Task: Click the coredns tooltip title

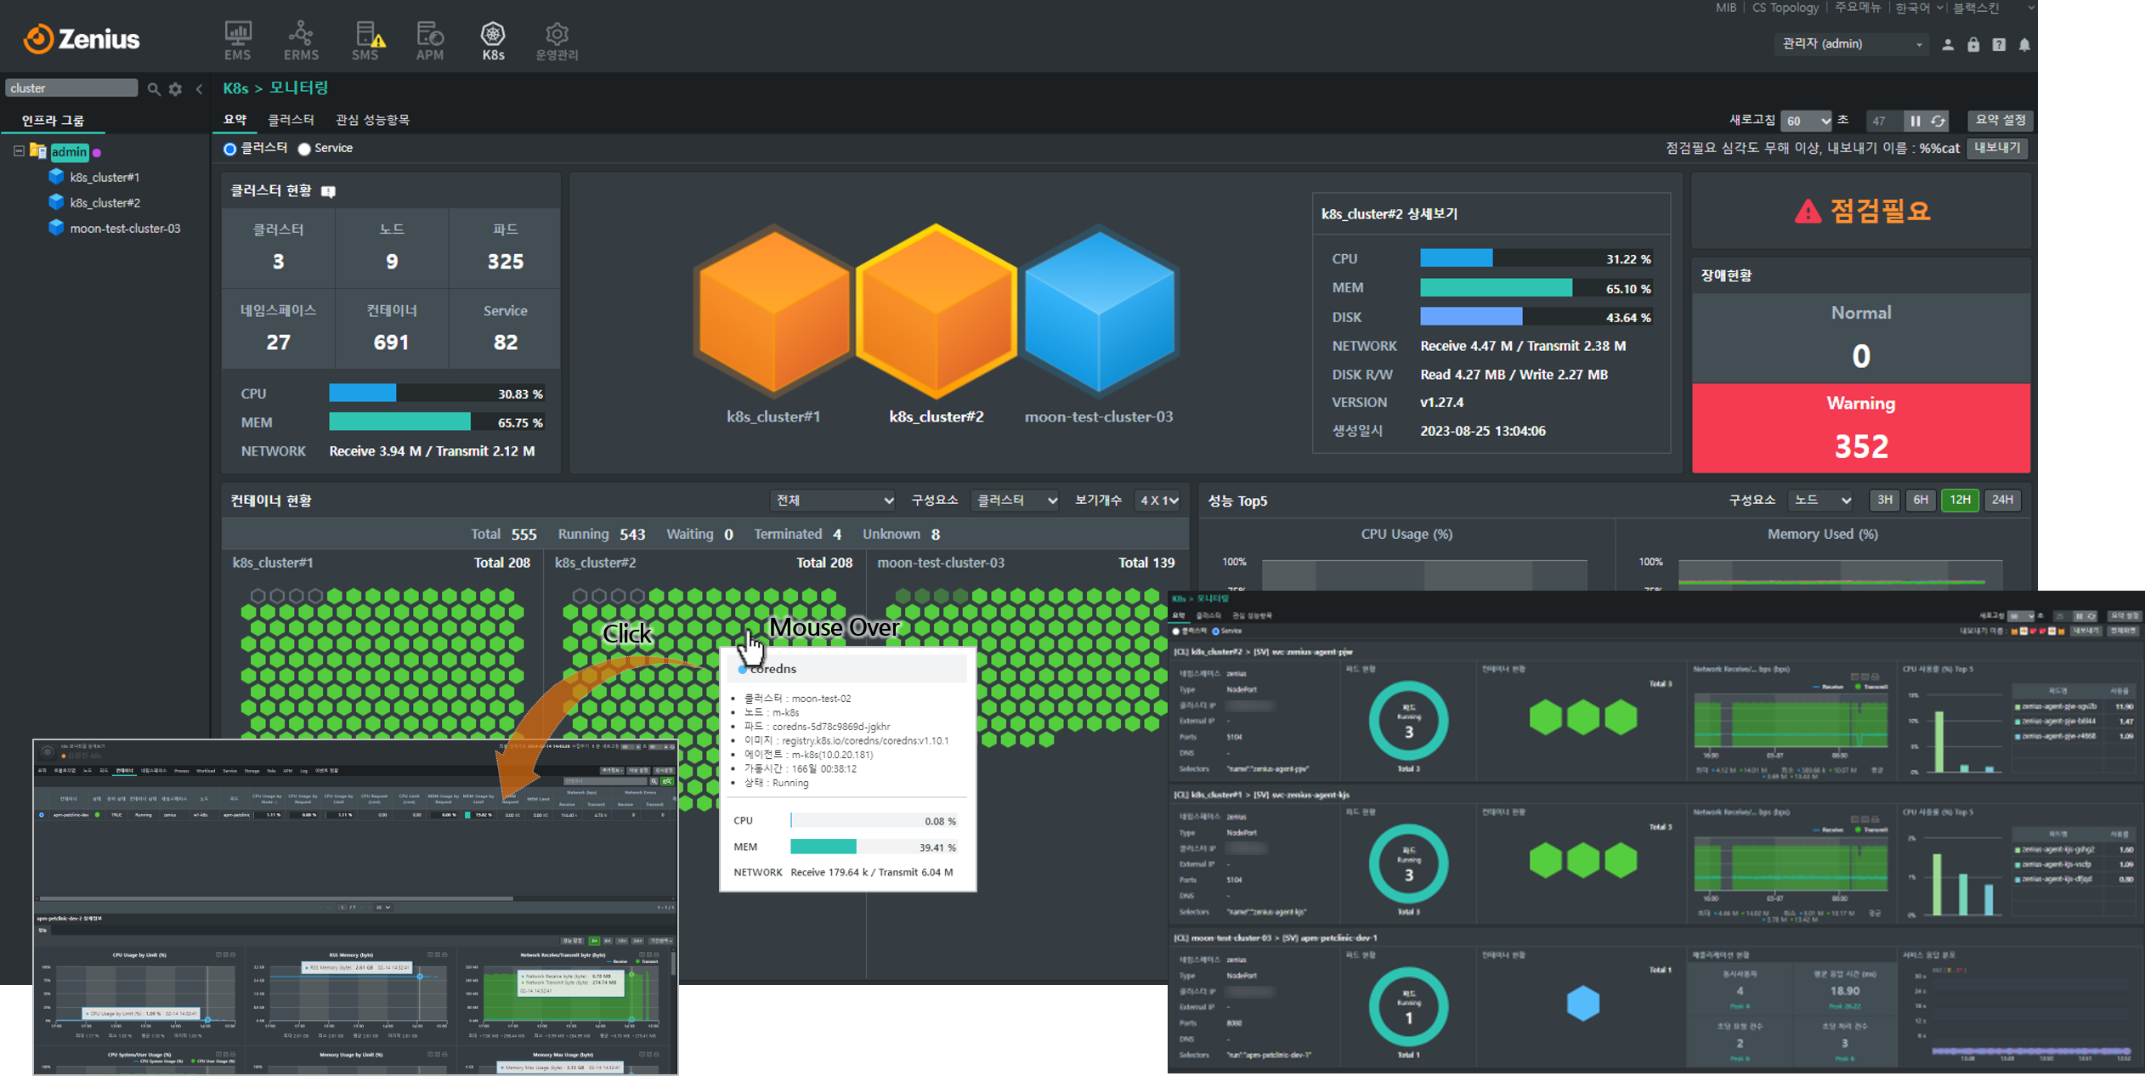Action: click(773, 669)
